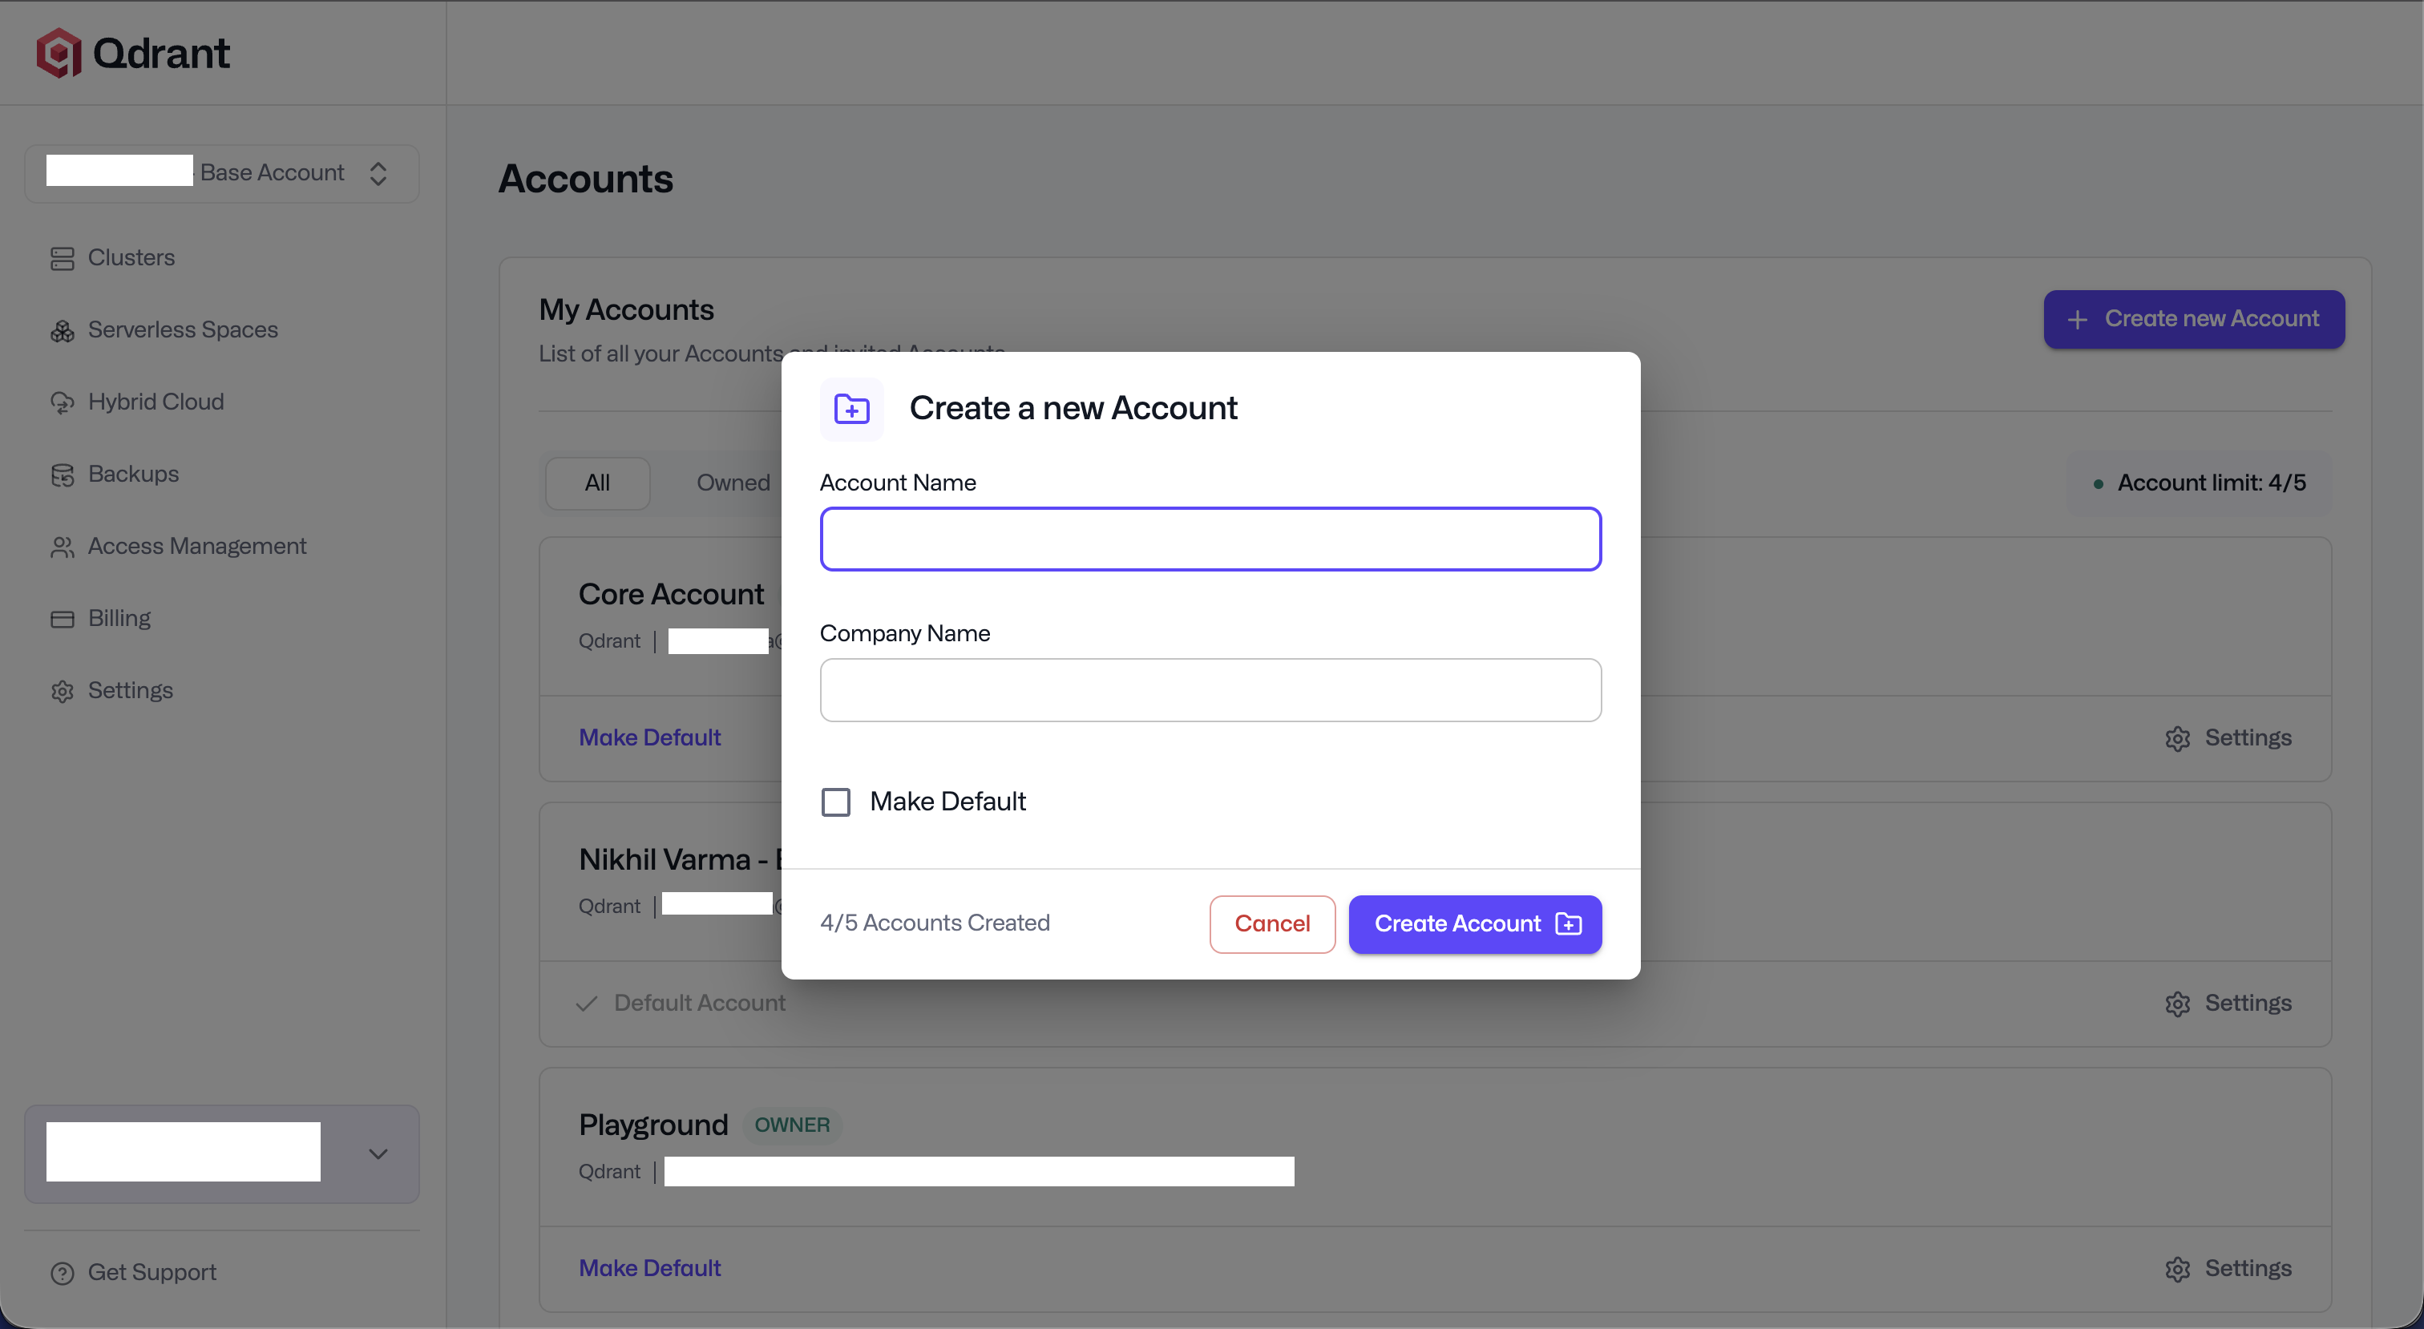Click Create Account button
This screenshot has height=1329, width=2424.
pos(1475,924)
